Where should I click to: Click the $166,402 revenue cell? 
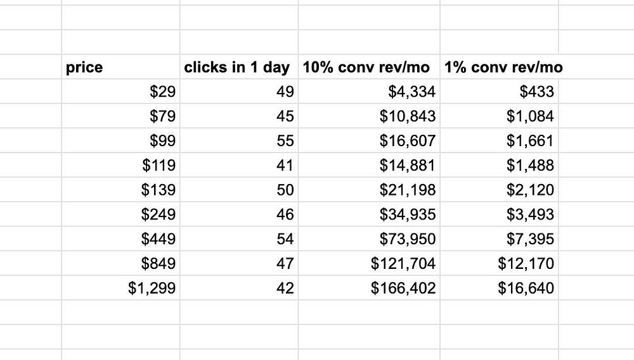369,288
